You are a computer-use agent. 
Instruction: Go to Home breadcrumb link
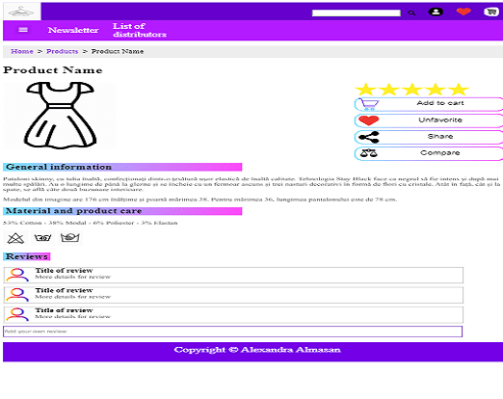22,51
